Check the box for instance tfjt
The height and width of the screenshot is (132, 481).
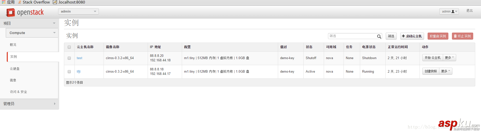coord(69,72)
